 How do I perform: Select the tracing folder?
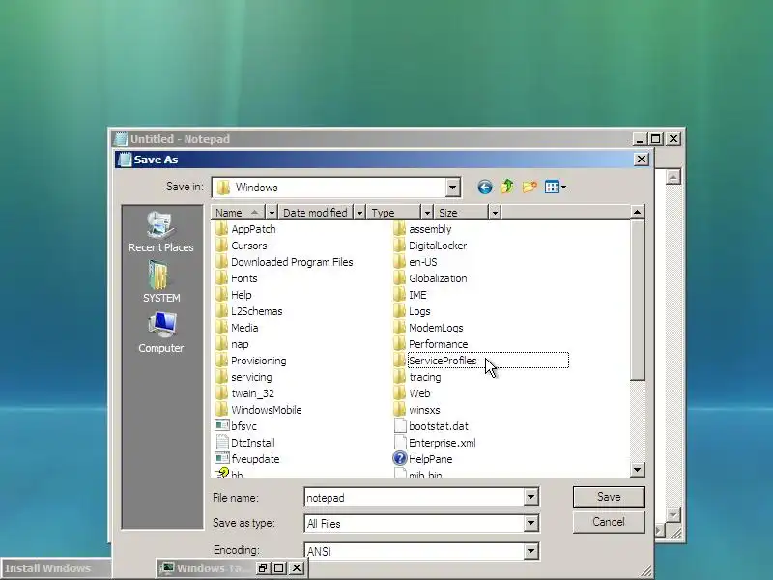point(417,377)
